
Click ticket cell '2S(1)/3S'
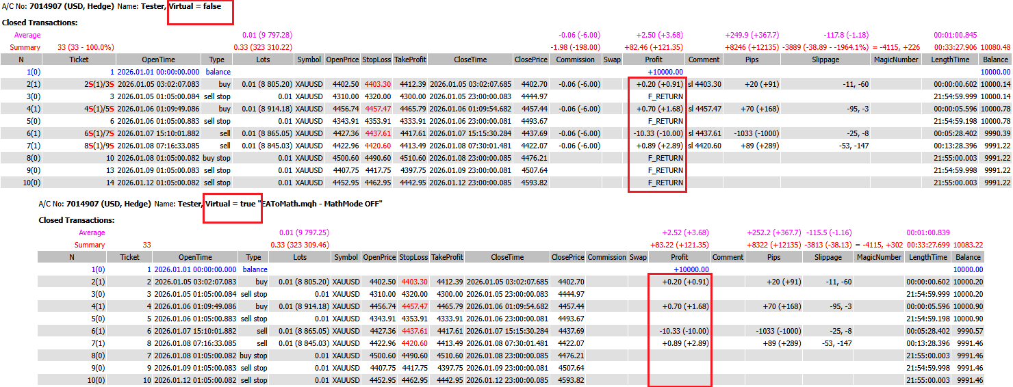[99, 84]
